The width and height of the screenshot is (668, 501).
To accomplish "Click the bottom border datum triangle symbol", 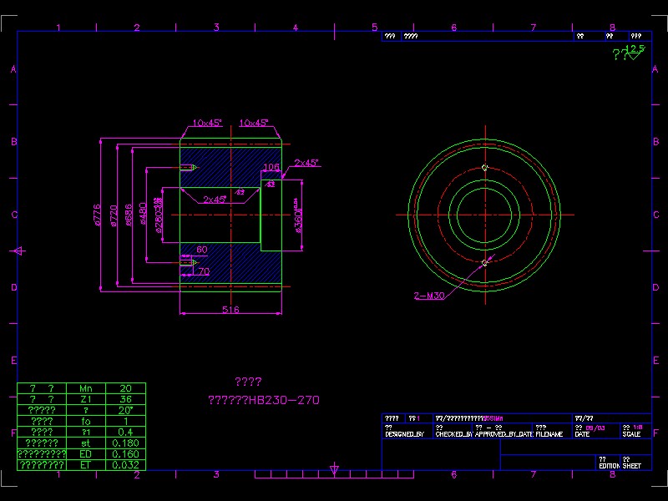I will coord(334,470).
